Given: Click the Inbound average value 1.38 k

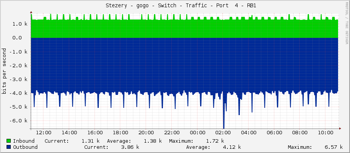Looking at the screenshot, I should pyautogui.click(x=153, y=141).
